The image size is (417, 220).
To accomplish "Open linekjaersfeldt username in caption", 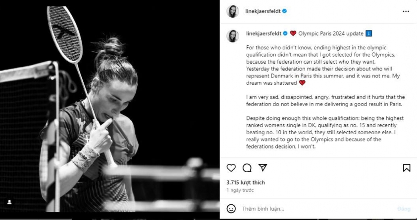I will 263,34.
